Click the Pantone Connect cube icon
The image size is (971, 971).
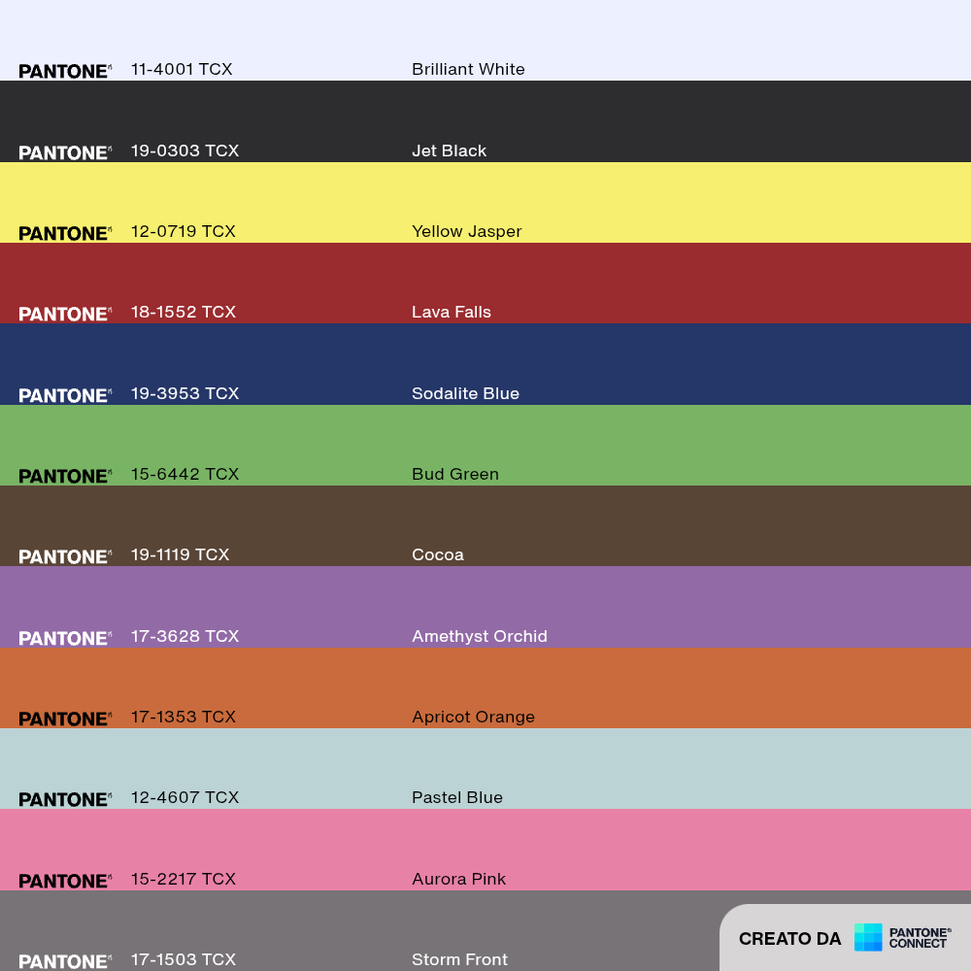point(867,937)
